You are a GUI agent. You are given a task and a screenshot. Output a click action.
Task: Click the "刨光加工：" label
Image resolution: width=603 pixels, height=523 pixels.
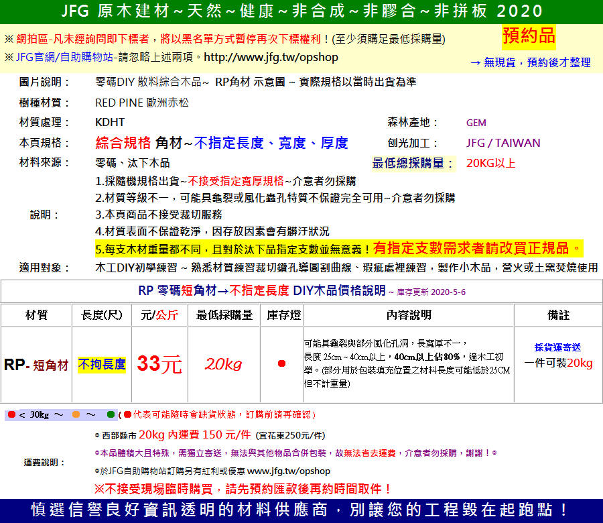click(x=413, y=143)
